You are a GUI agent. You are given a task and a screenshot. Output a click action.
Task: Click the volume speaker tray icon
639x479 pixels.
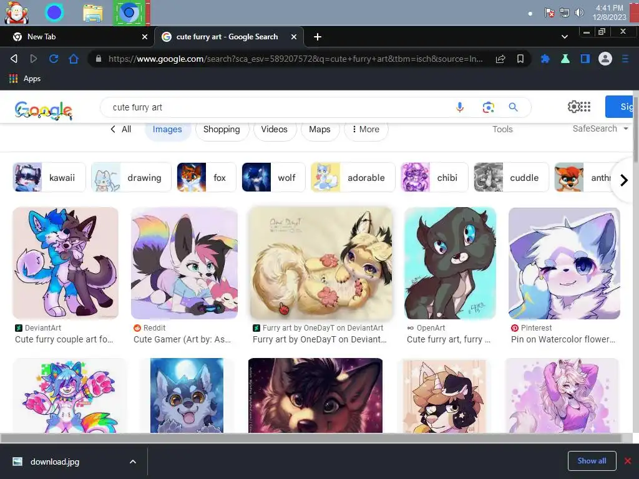(578, 12)
